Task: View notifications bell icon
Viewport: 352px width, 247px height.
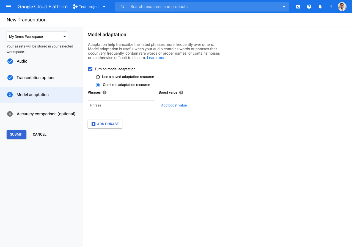Action: point(320,7)
